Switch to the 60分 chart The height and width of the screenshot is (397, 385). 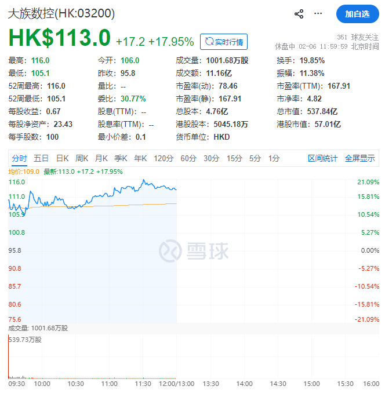[x=188, y=158]
